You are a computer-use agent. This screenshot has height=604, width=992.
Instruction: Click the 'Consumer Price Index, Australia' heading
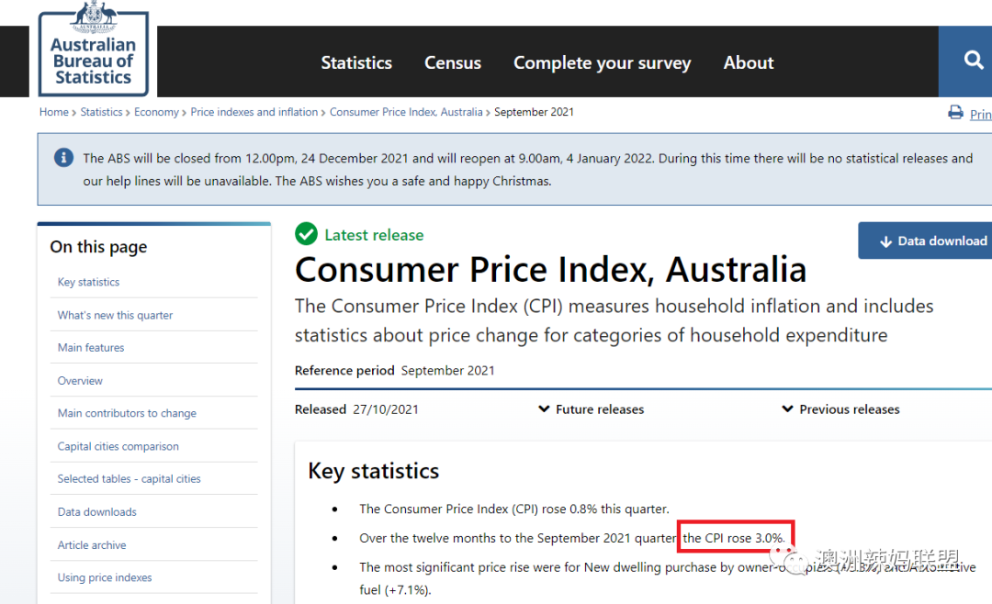coord(551,270)
